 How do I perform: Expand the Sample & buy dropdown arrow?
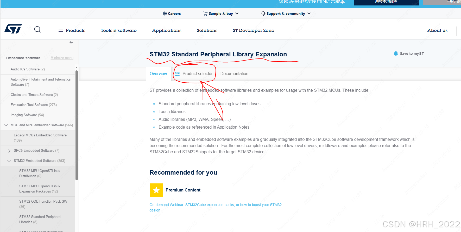[x=237, y=14]
